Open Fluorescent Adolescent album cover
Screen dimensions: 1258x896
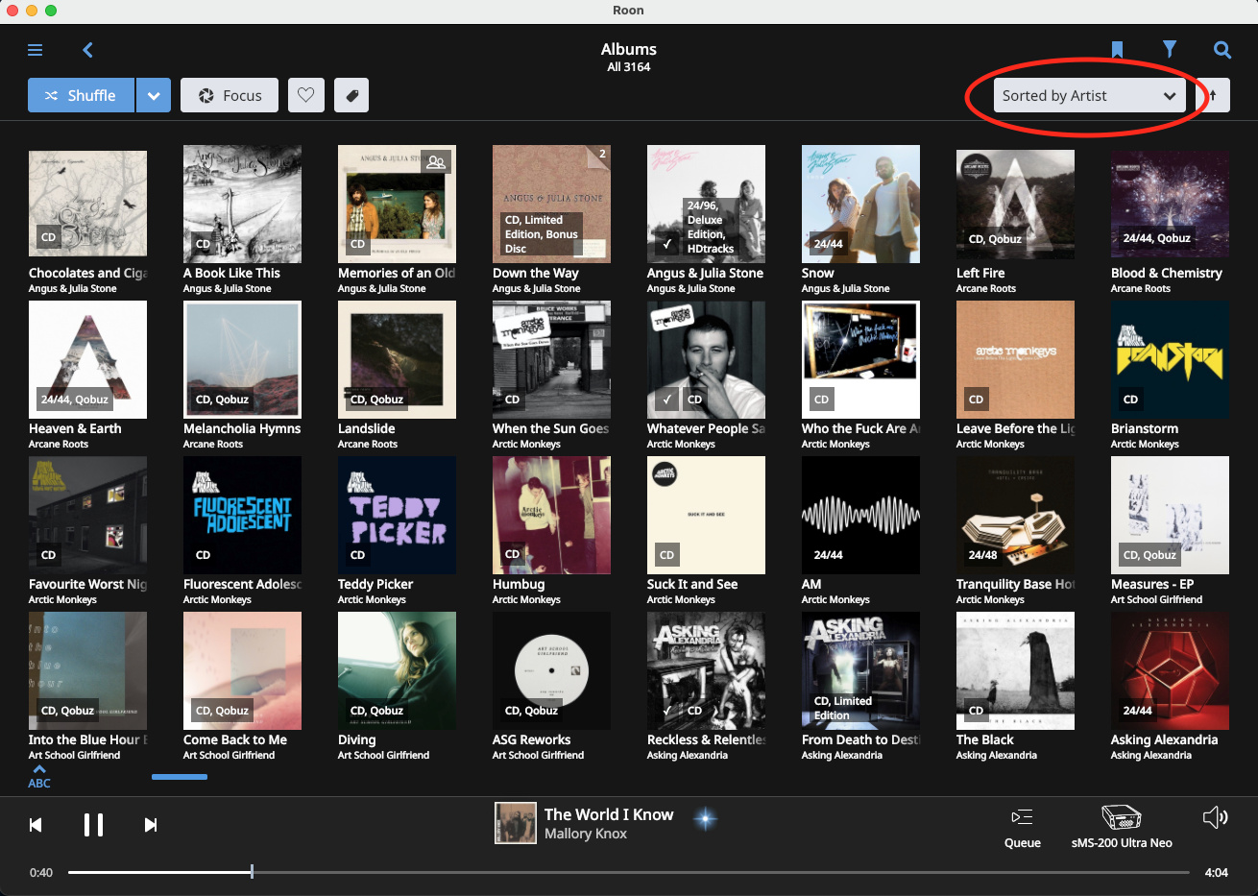coord(242,515)
